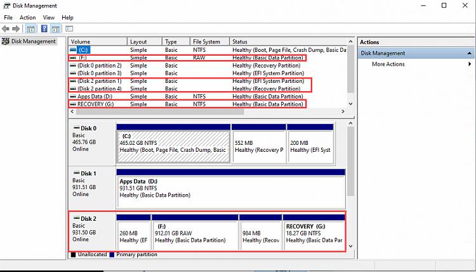Screen dimensions: 476x272
Task: Select the Disk 2 partition 1 row
Action: (208, 81)
